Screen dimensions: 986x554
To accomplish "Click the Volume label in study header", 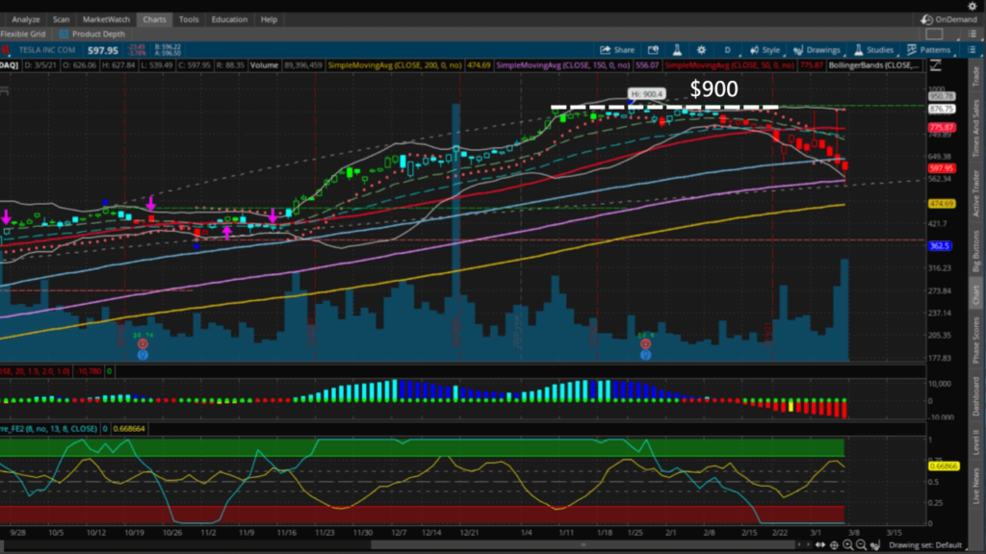I will point(264,64).
